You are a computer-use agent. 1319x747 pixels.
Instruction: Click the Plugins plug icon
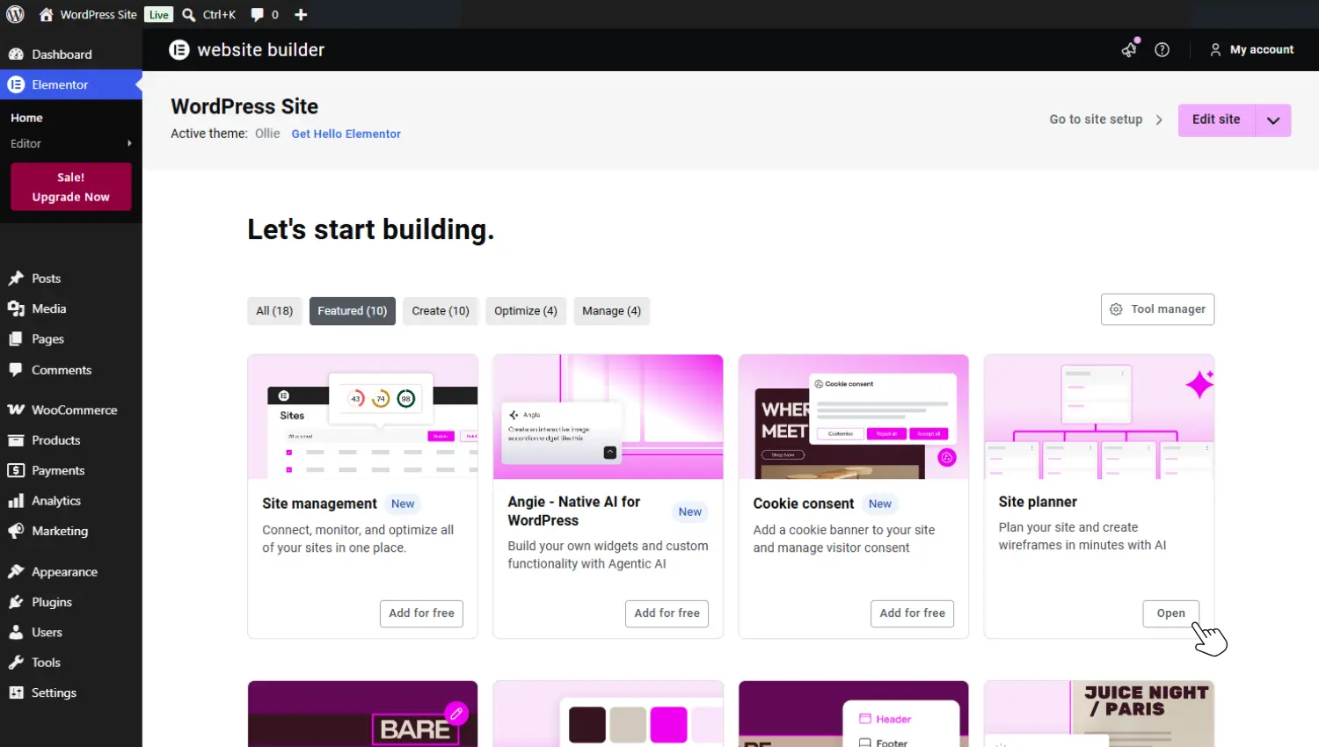pos(16,602)
